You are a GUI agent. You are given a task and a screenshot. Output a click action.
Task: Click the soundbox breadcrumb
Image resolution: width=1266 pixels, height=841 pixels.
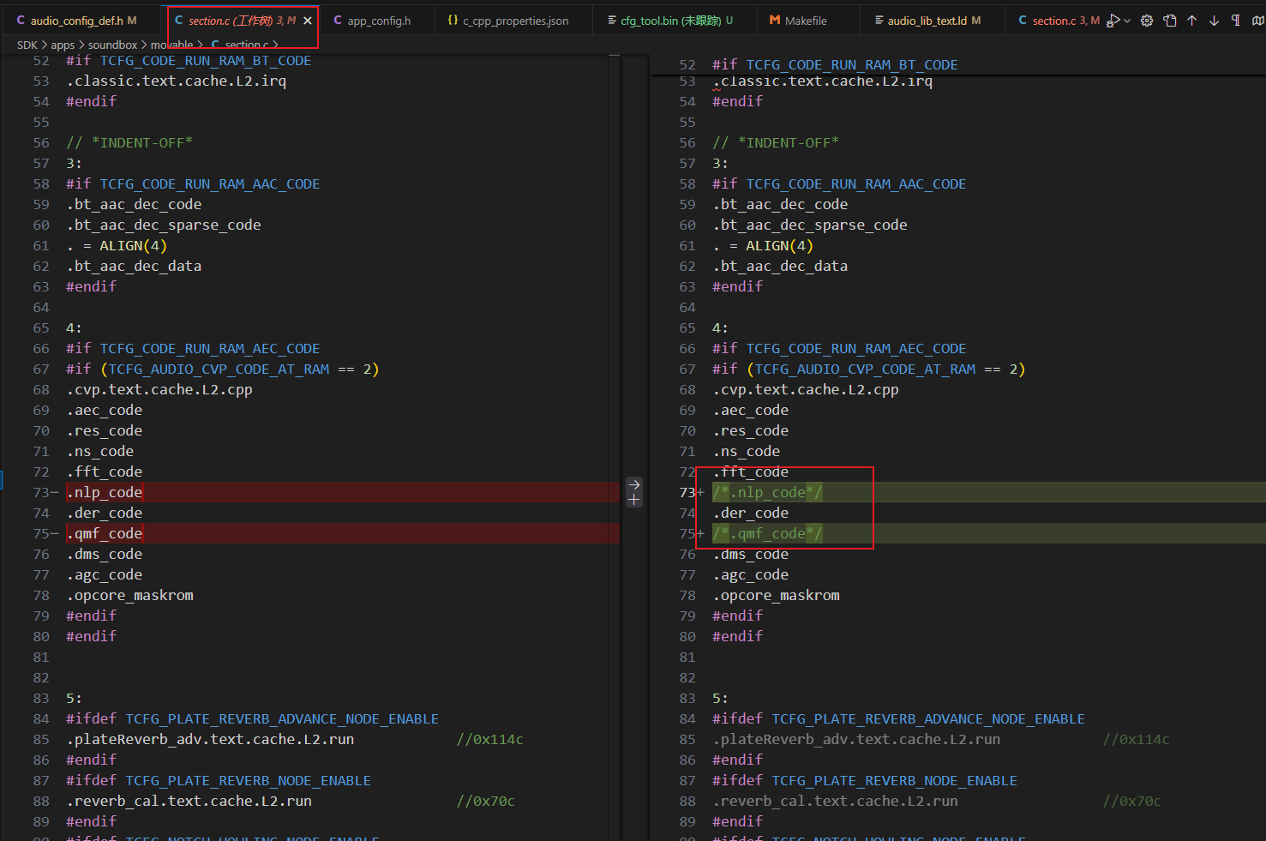pos(112,45)
